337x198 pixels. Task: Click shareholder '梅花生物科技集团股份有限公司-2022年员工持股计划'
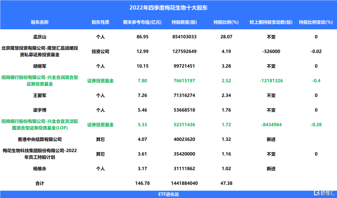40,154
